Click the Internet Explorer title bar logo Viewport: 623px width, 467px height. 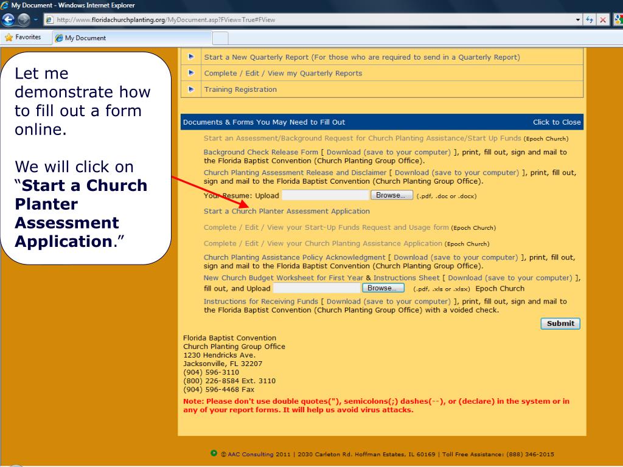(5, 5)
